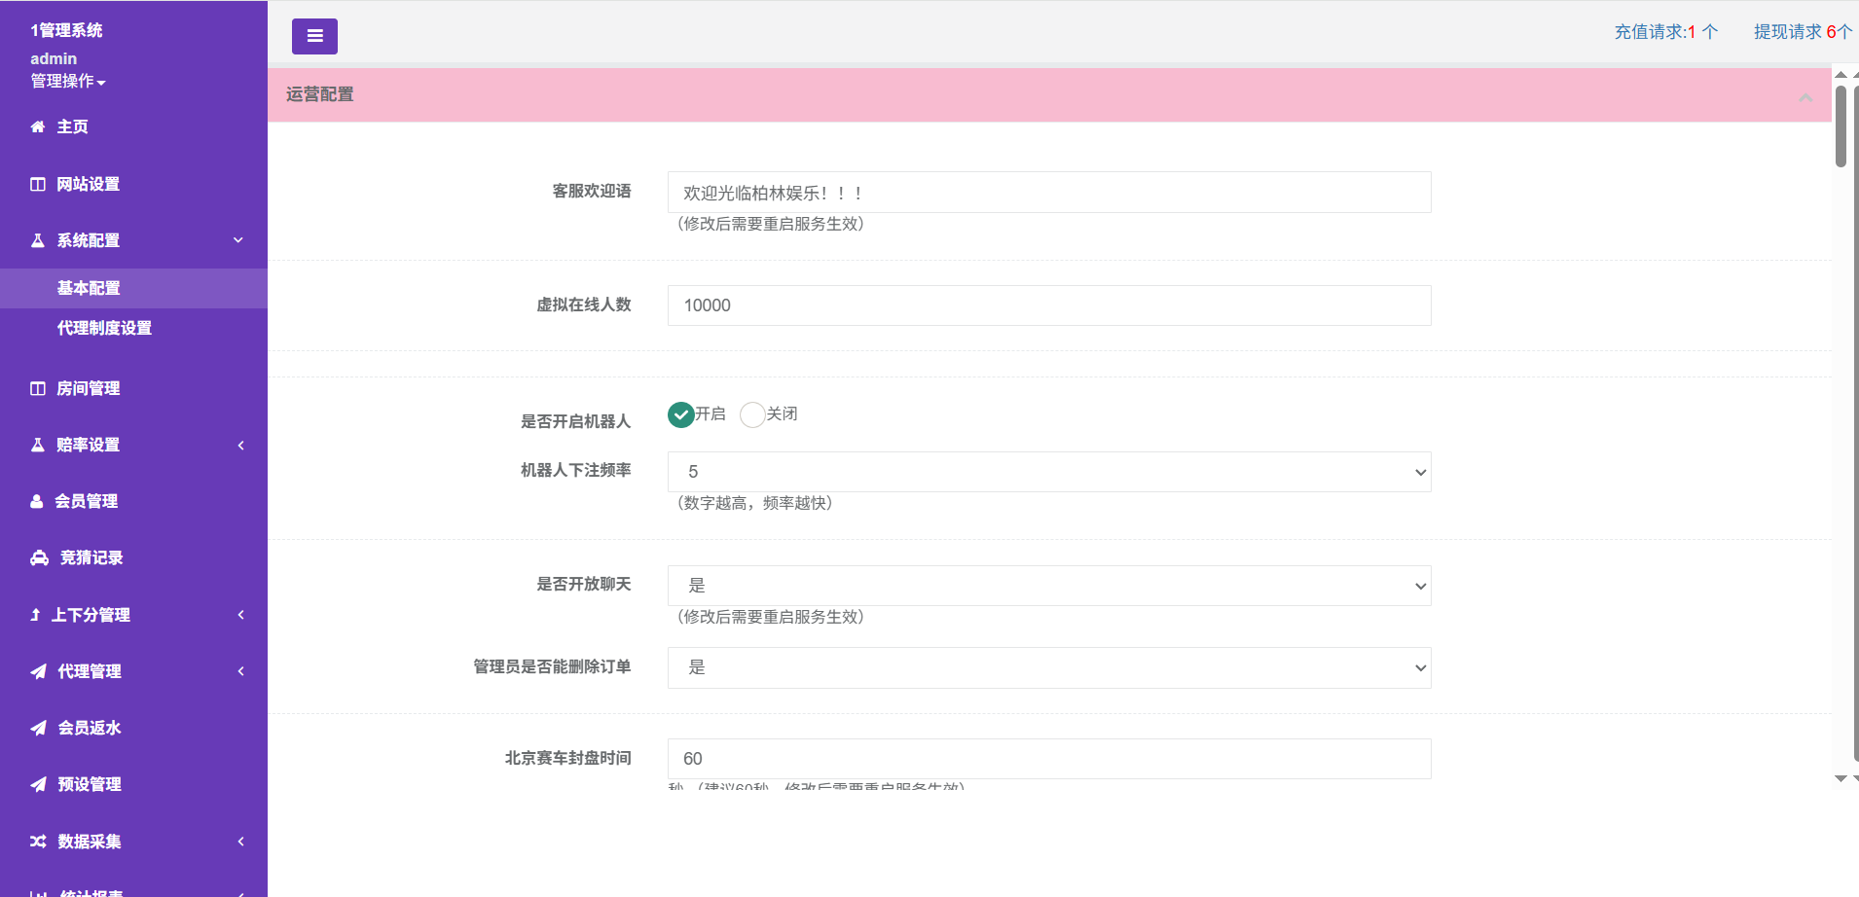Toggle the sidebar with the hamburger button
The height and width of the screenshot is (897, 1859).
[x=314, y=36]
